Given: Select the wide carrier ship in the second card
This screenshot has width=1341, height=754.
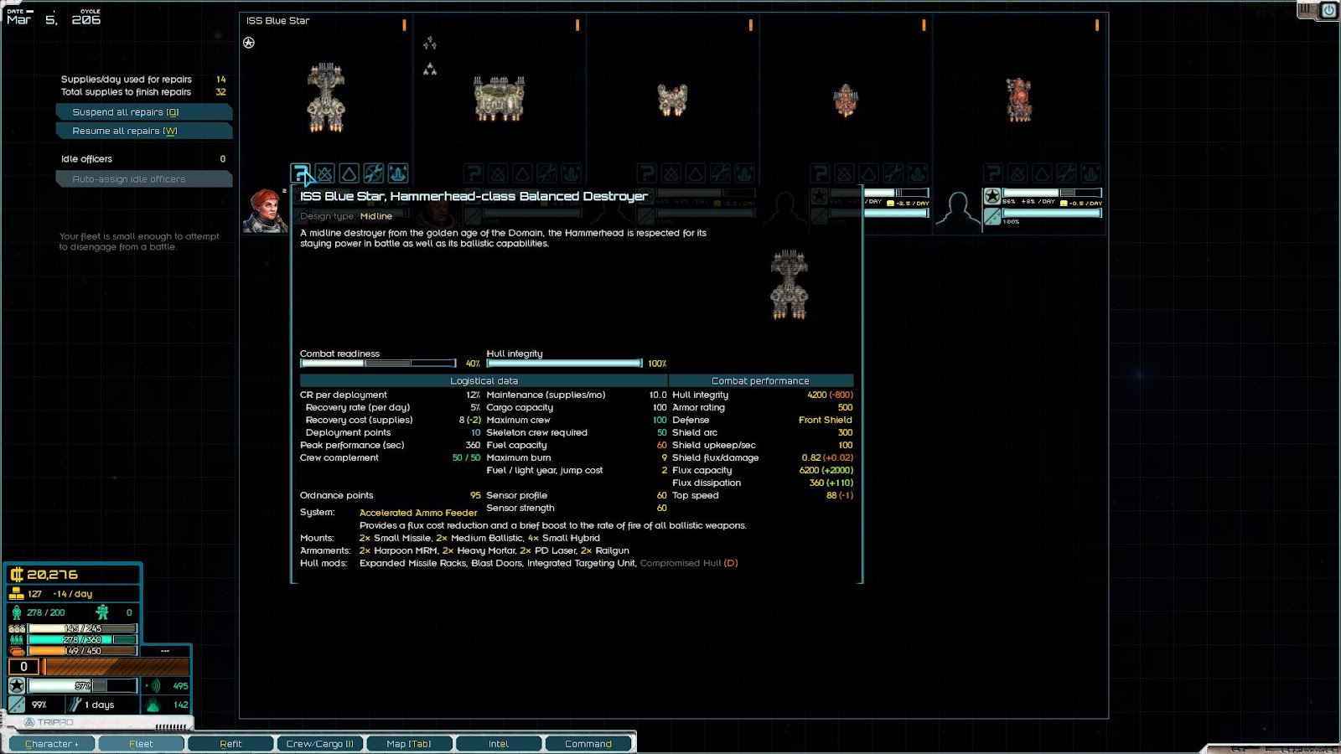Looking at the screenshot, I should point(500,98).
